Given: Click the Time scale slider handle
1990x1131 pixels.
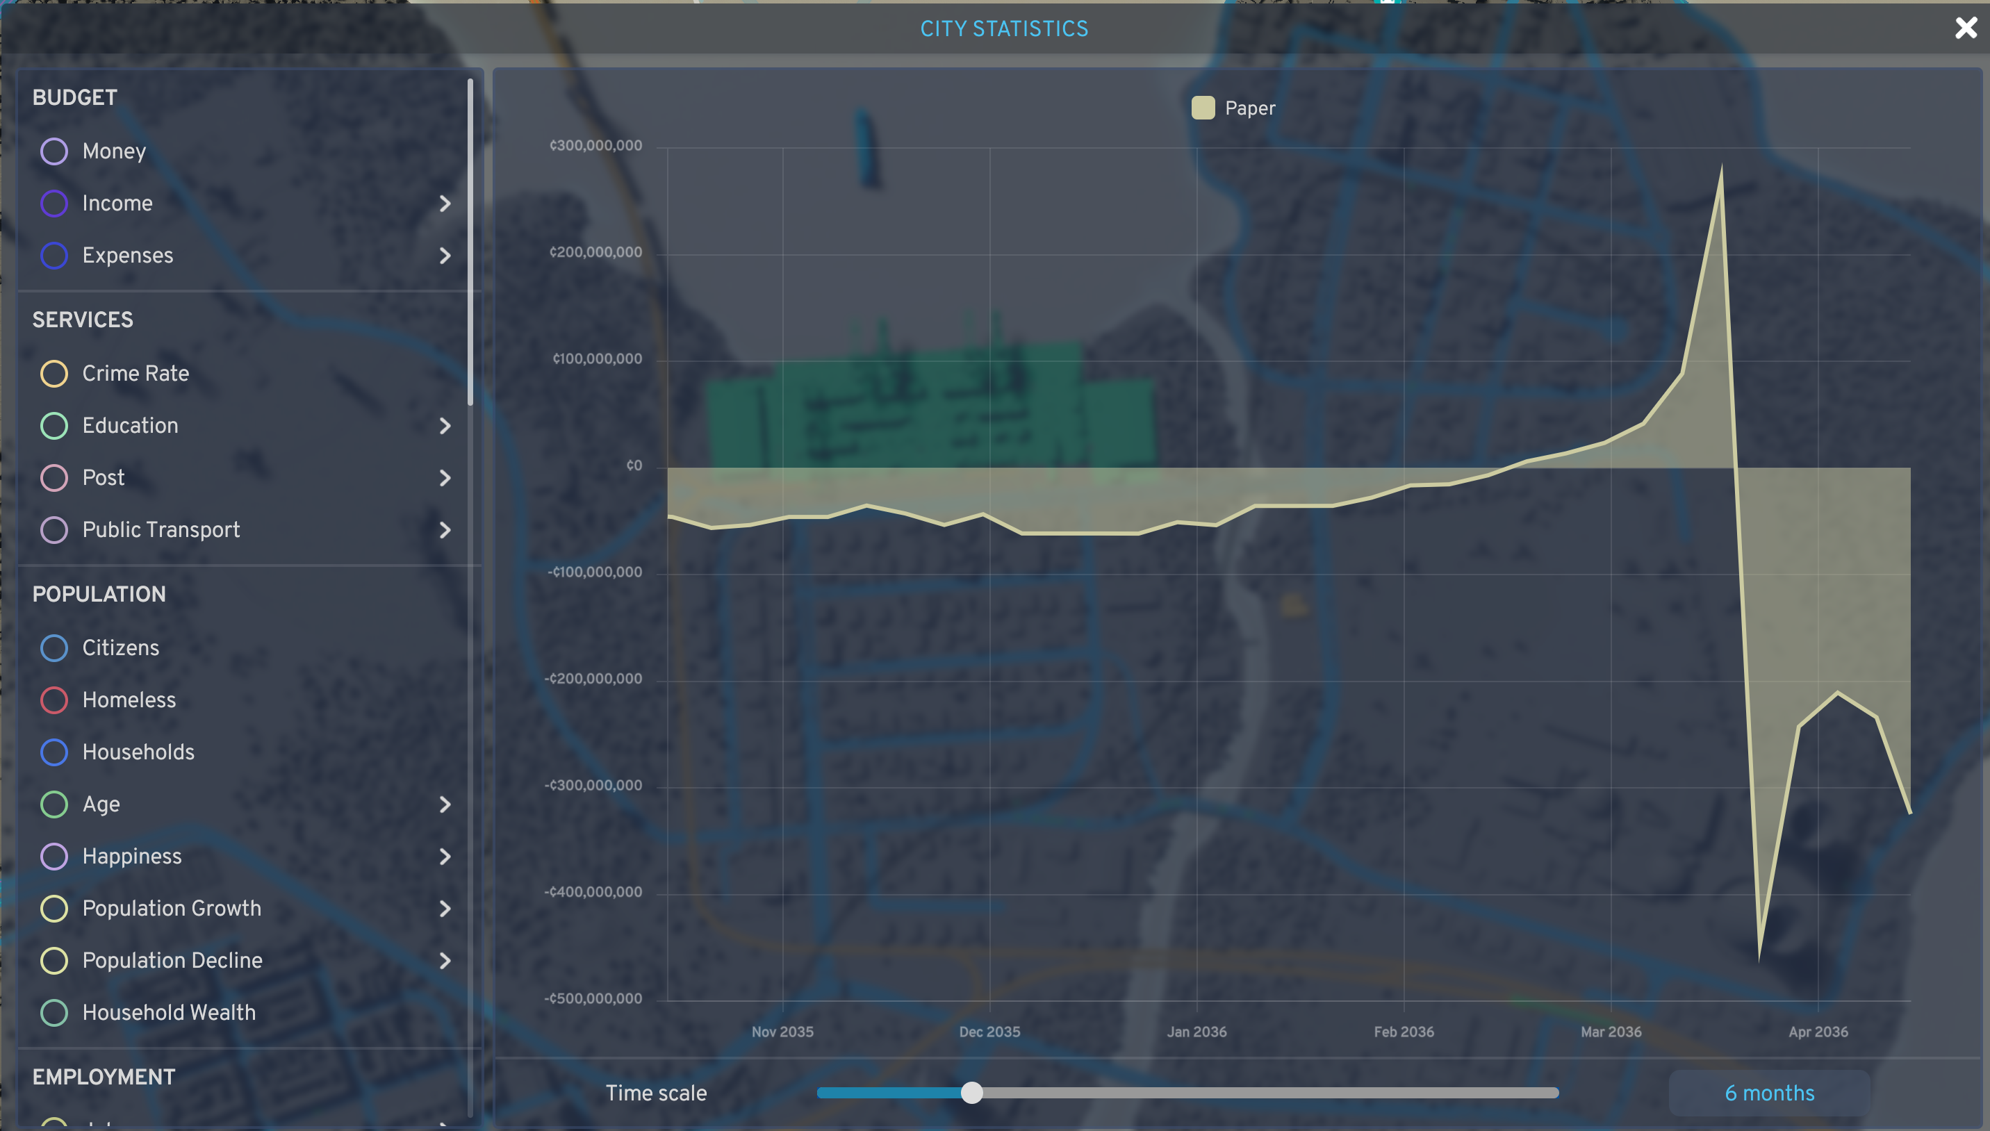Looking at the screenshot, I should coord(971,1093).
